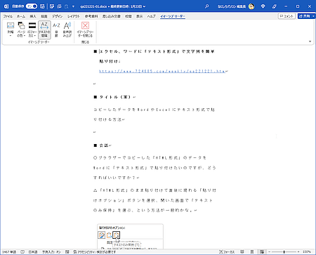Switch to the Mailings (差し込み文書) tab
The image size is (316, 255).
pyautogui.click(x=112, y=16)
